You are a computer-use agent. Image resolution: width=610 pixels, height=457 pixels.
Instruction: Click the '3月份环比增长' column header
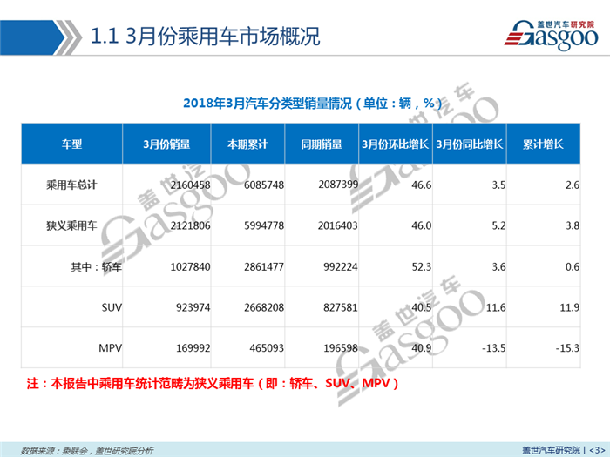point(396,144)
